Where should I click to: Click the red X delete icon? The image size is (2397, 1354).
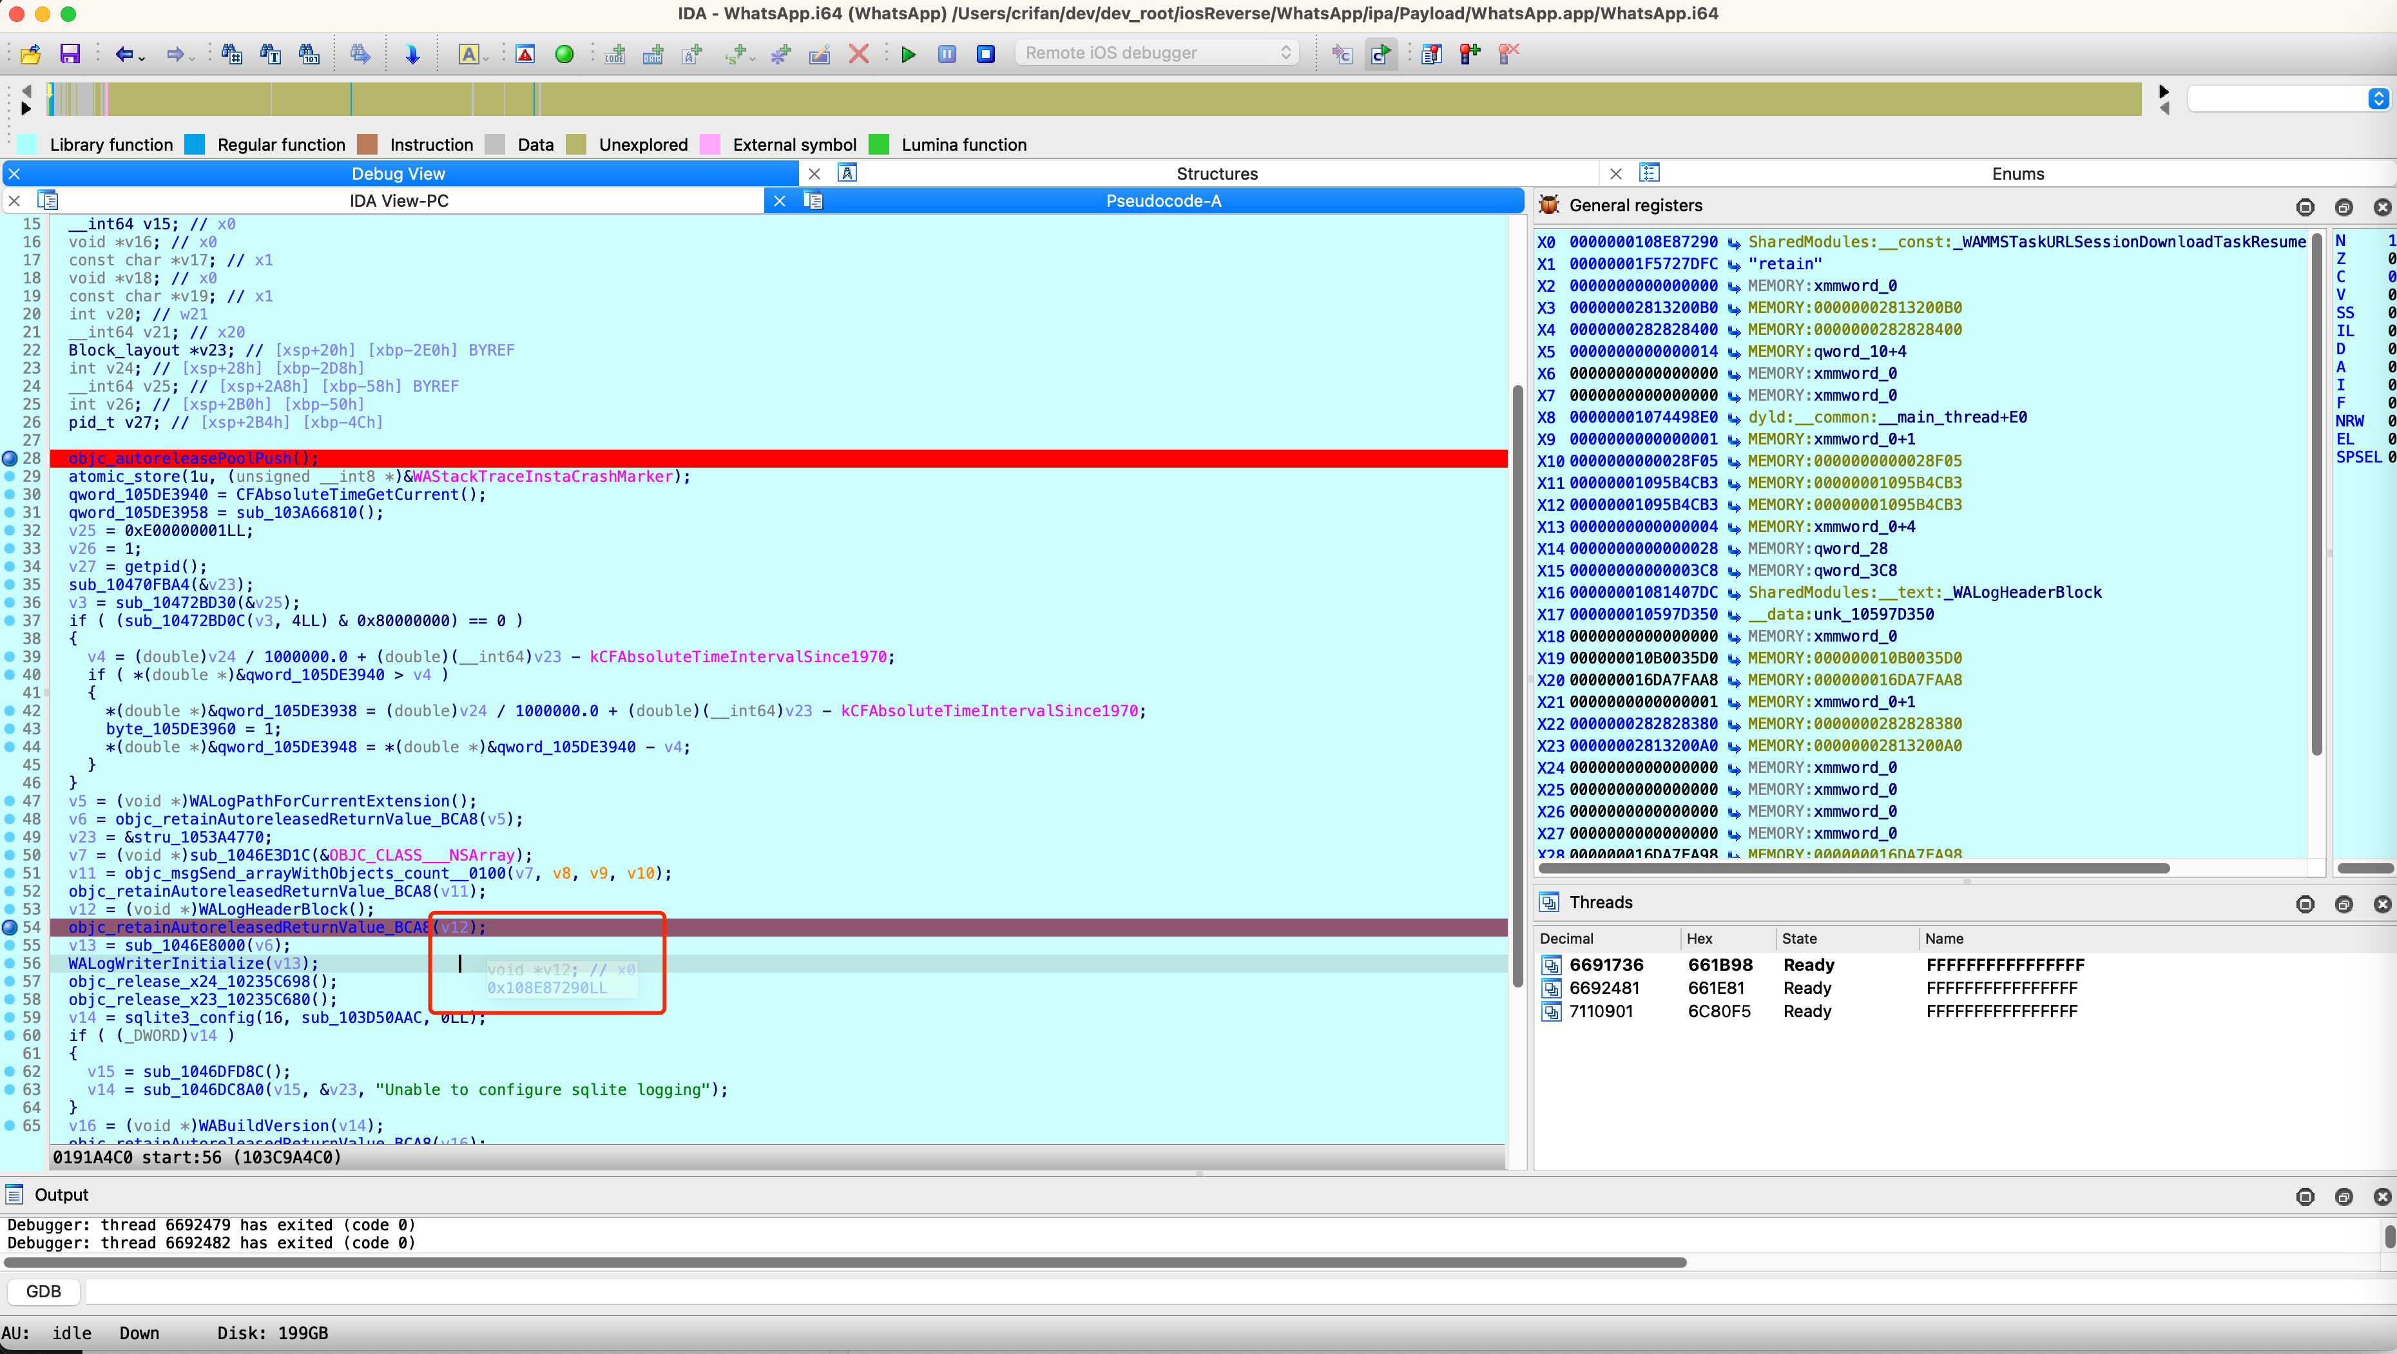coord(859,54)
